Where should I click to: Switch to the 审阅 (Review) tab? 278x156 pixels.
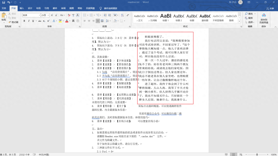(63, 8)
